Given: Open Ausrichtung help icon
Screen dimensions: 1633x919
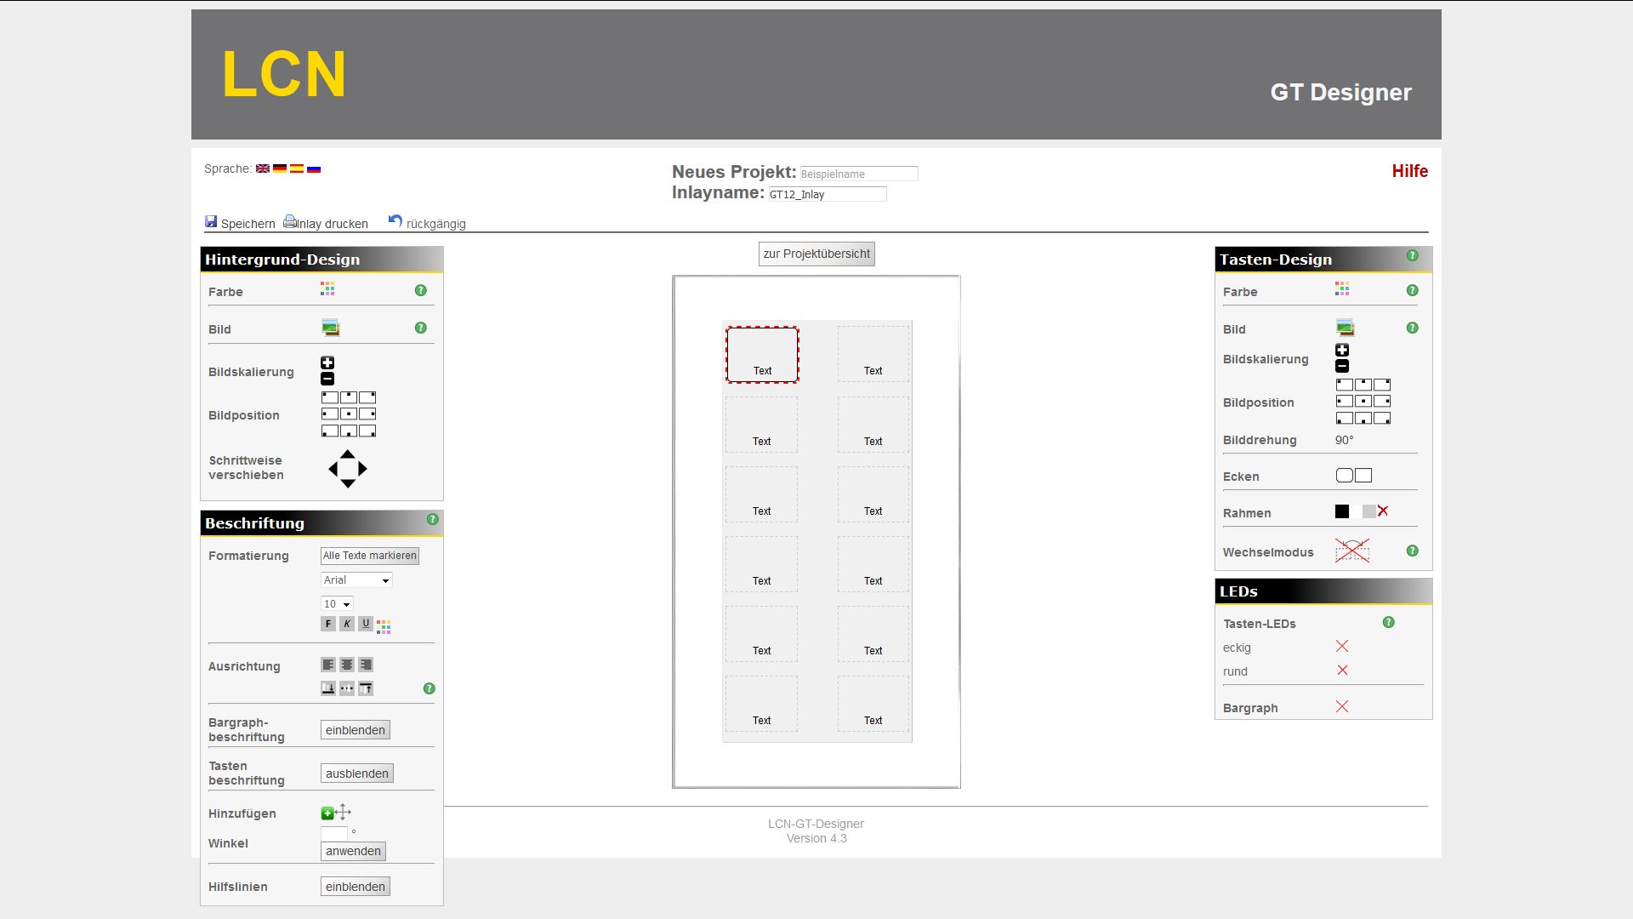Looking at the screenshot, I should tap(430, 688).
